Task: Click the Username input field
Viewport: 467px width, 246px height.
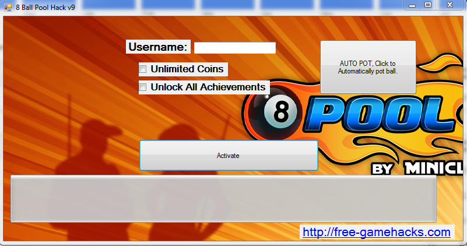Action: coord(235,48)
